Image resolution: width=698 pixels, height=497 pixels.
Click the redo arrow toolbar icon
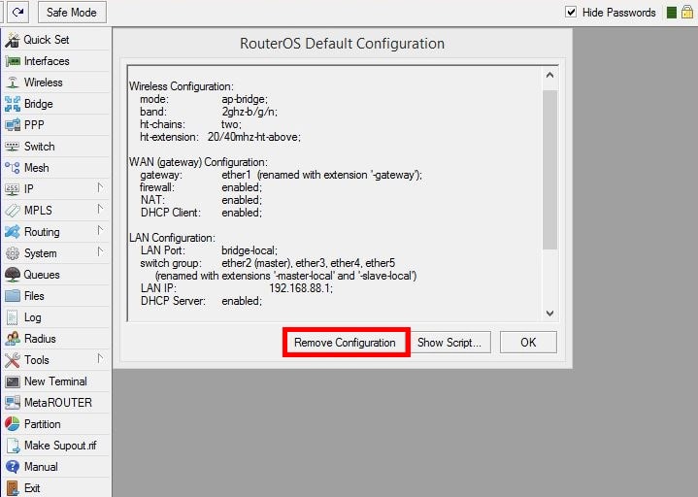pos(18,13)
